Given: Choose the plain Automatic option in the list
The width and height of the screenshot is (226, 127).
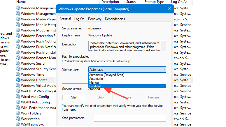Looking at the screenshot, I should pos(127,79).
